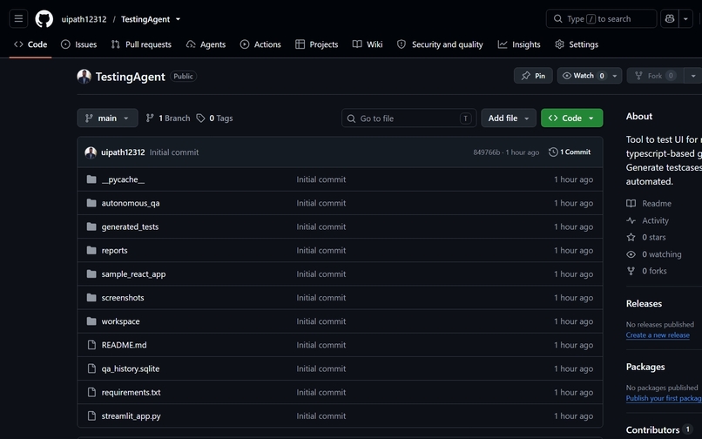The height and width of the screenshot is (439, 702).
Task: Click the folder icon next to reports
Action: (x=91, y=250)
